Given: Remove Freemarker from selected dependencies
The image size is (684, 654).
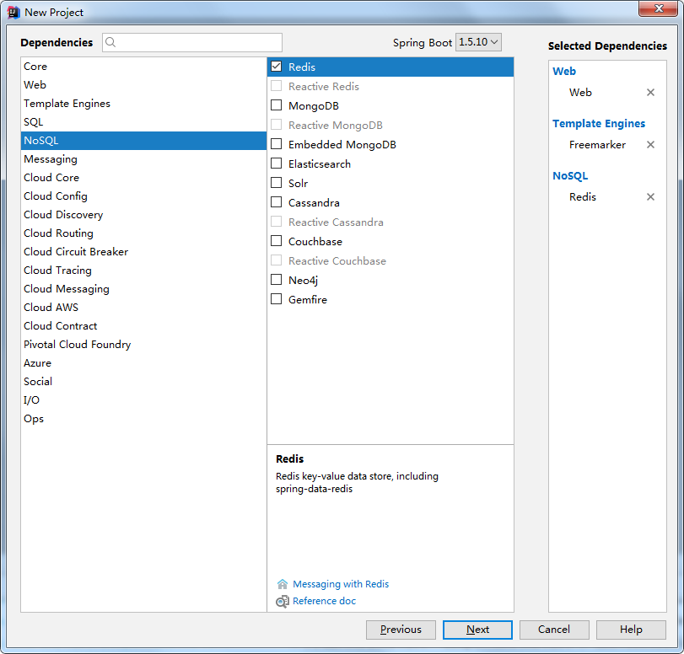Looking at the screenshot, I should 650,145.
